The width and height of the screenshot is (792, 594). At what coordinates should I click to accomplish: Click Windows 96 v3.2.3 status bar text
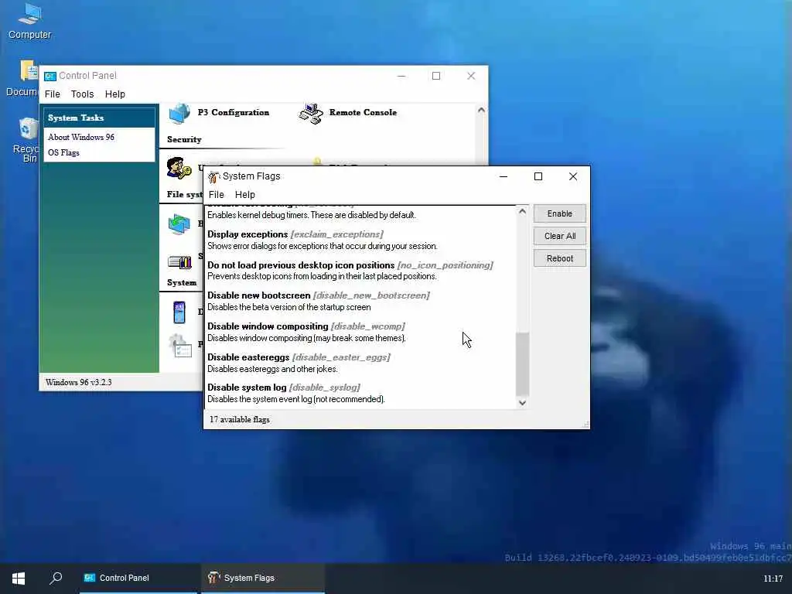point(79,382)
